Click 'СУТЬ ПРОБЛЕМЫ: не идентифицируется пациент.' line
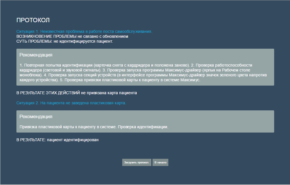 coord(65,41)
